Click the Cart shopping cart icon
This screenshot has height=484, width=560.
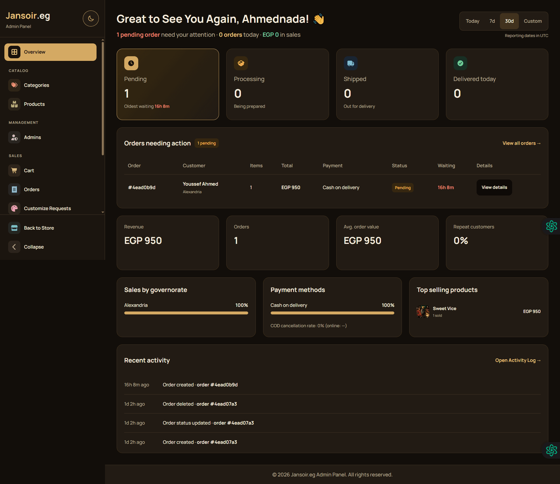[x=14, y=170]
